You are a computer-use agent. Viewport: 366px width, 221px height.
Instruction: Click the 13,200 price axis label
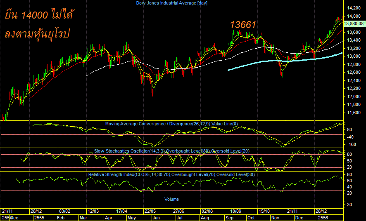(x=354, y=48)
